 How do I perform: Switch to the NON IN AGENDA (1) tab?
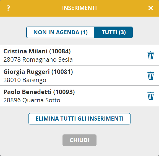(61, 32)
